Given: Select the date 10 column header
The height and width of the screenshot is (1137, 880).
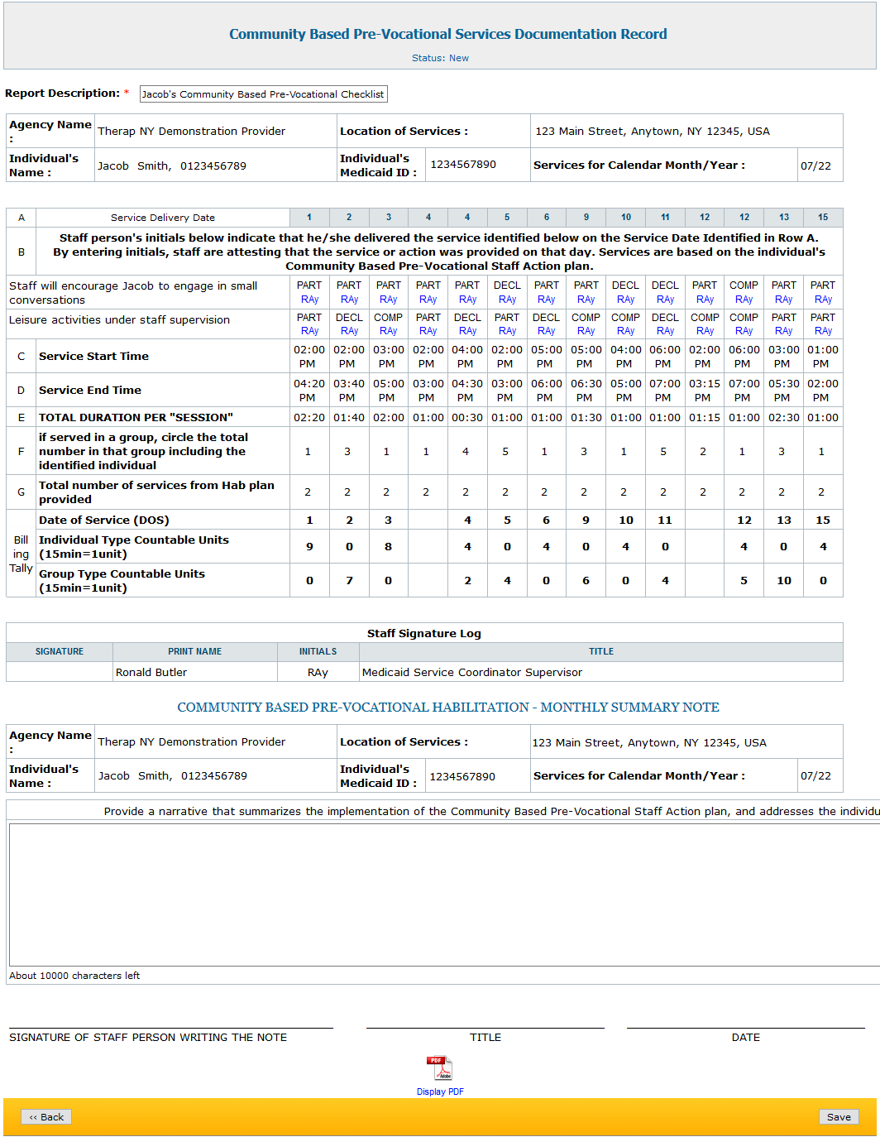Looking at the screenshot, I should (626, 218).
